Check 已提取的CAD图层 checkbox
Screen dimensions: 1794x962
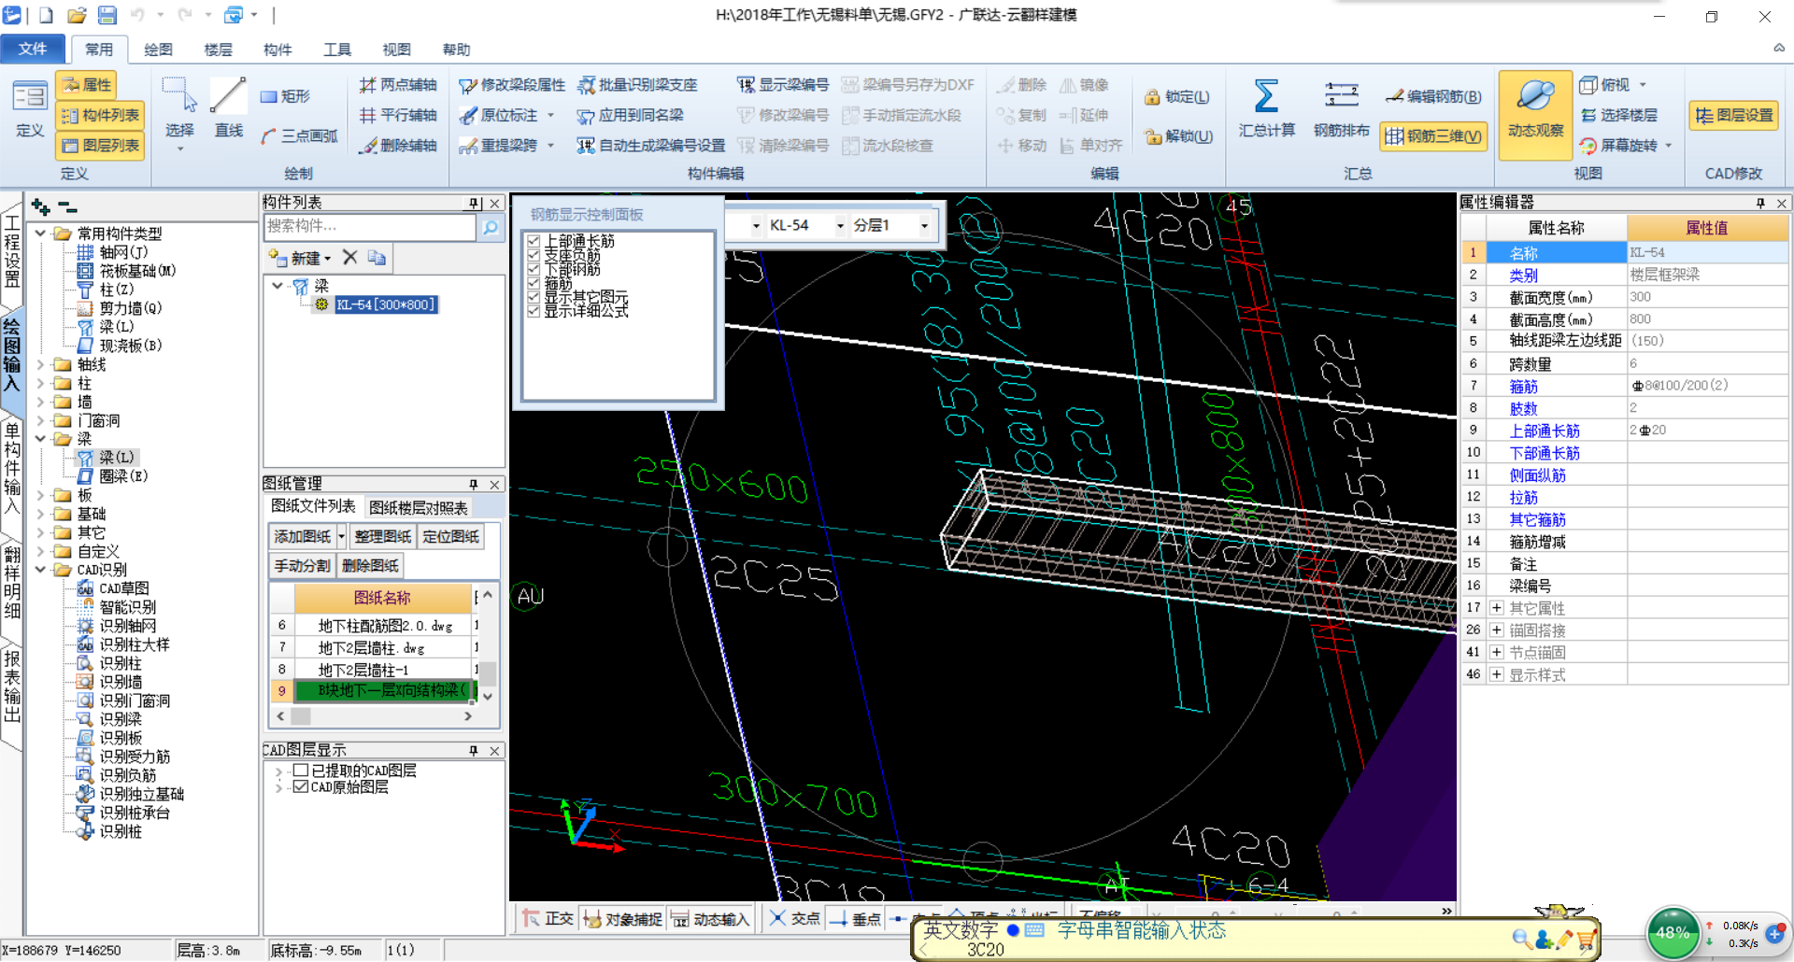(301, 771)
